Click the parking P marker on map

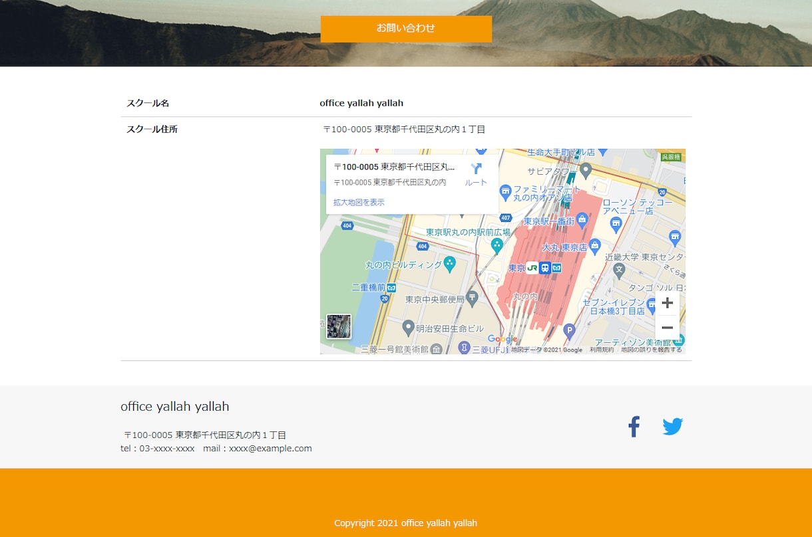pyautogui.click(x=568, y=330)
